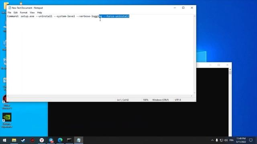Click the Notepad document icon in title bar
This screenshot has height=144, width=257.
click(x=10, y=8)
